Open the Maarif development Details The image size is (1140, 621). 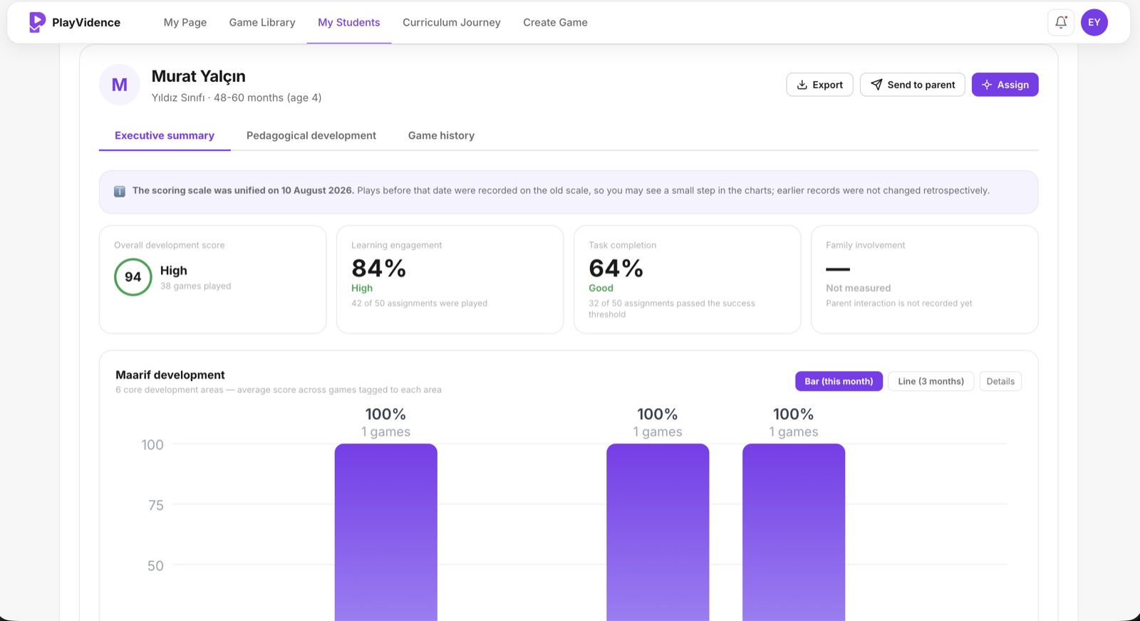[x=1000, y=381]
